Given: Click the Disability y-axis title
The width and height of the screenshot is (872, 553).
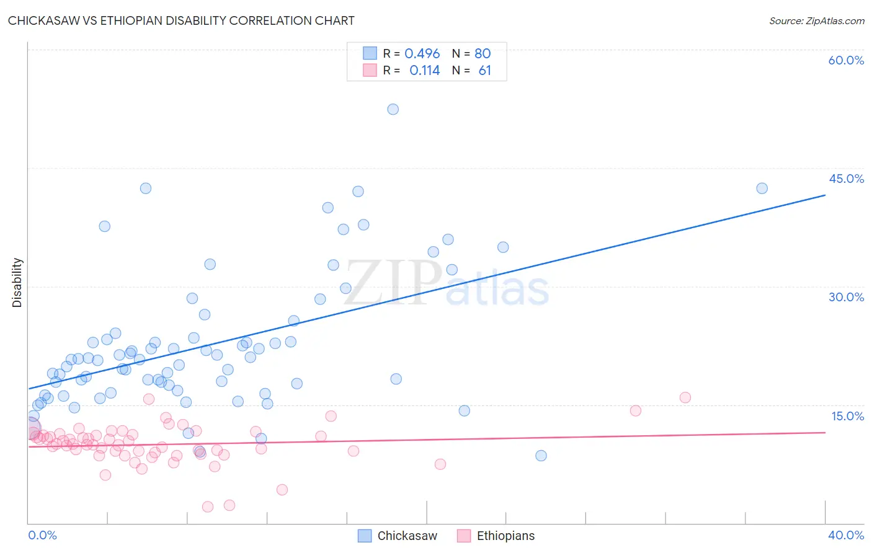Looking at the screenshot, I should pyautogui.click(x=17, y=283).
